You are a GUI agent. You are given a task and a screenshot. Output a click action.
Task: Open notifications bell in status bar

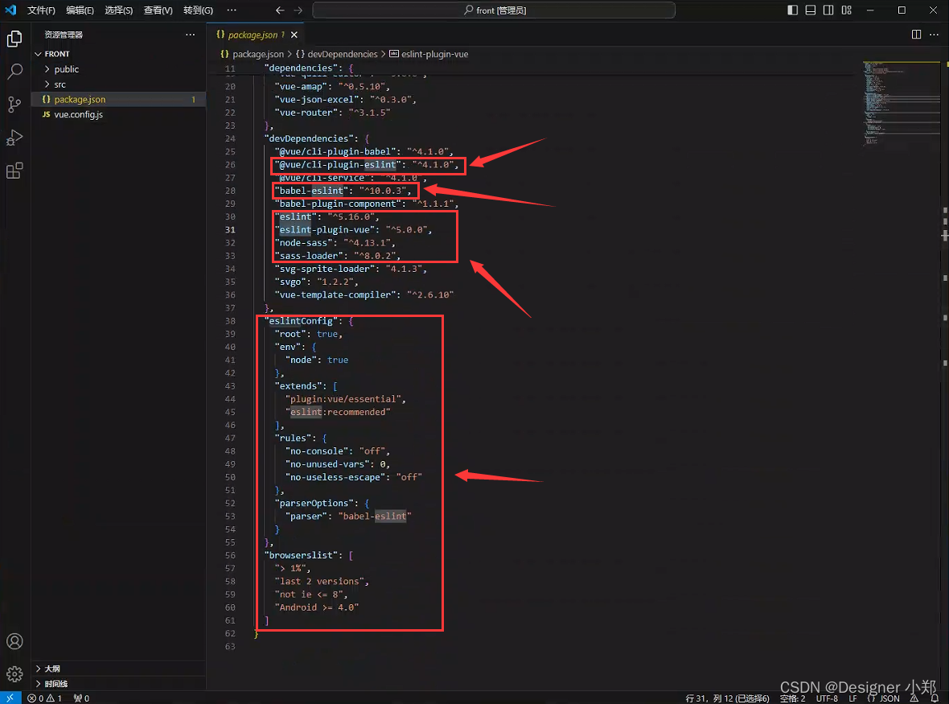(935, 698)
